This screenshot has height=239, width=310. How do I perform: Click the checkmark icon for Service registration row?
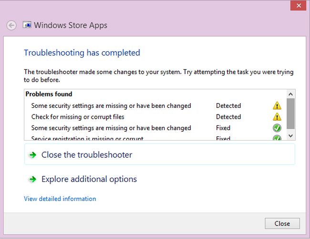[277, 138]
